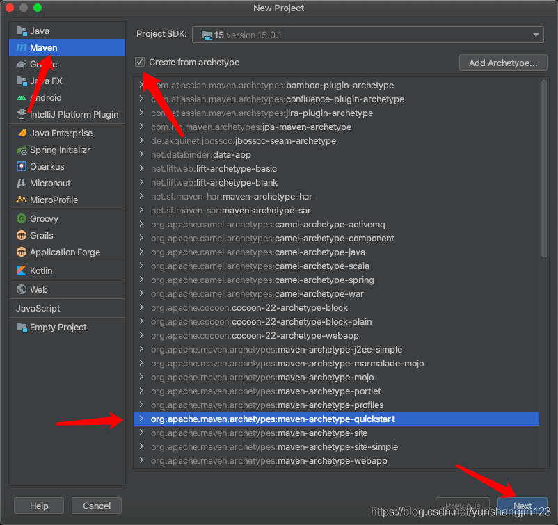Click the Add Archetype... button

coord(503,63)
